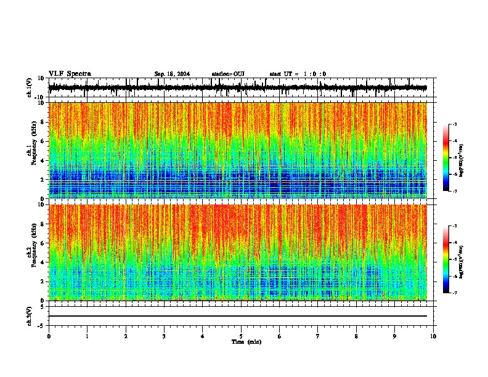
Task: Click the time axis tick label '10'
Action: 433,336
